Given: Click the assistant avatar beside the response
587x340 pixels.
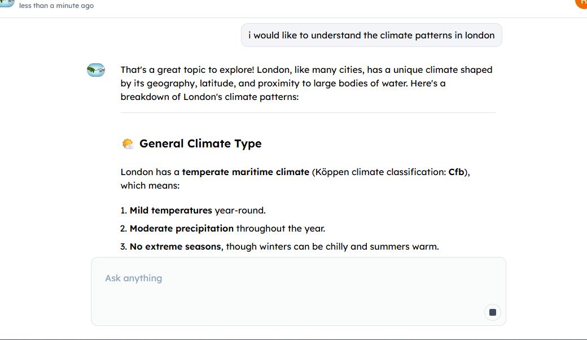Looking at the screenshot, I should pyautogui.click(x=96, y=70).
